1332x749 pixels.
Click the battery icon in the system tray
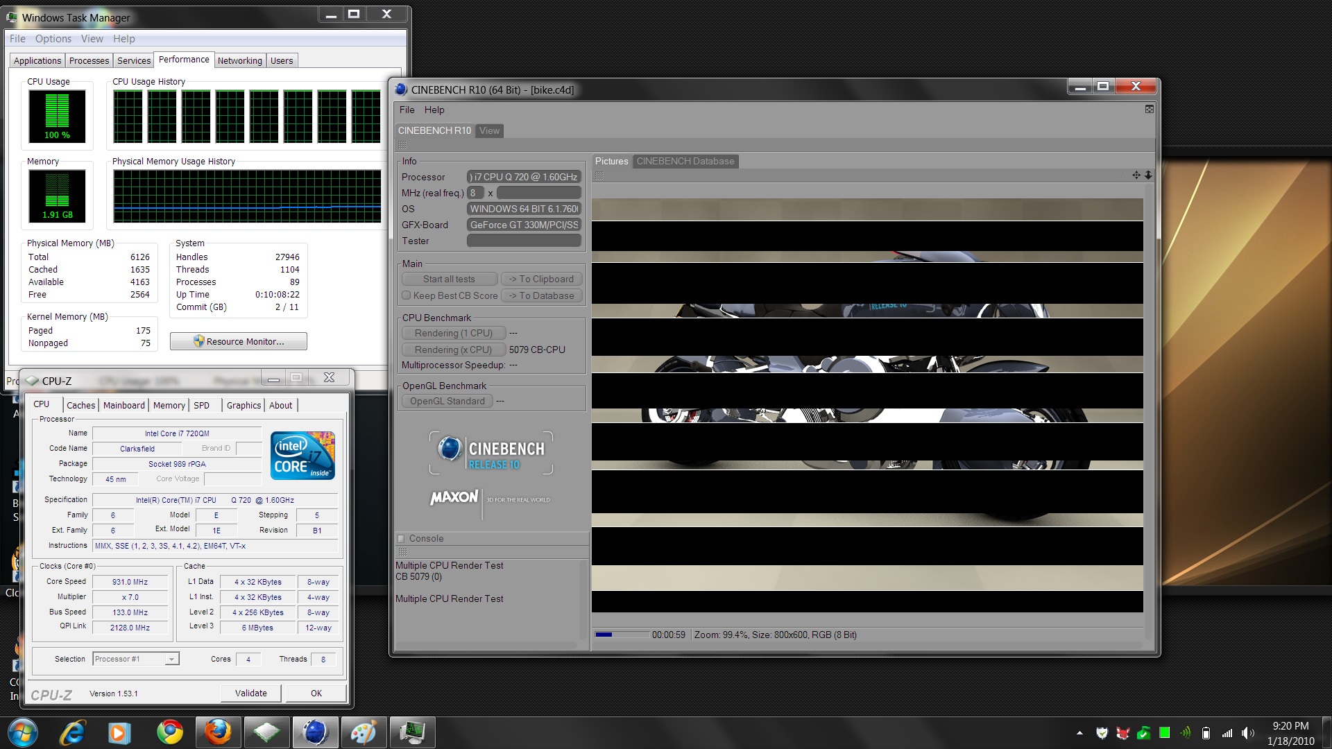tap(1206, 733)
